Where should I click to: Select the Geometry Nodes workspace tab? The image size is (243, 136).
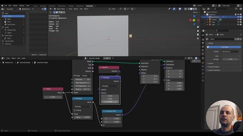click(x=90, y=6)
